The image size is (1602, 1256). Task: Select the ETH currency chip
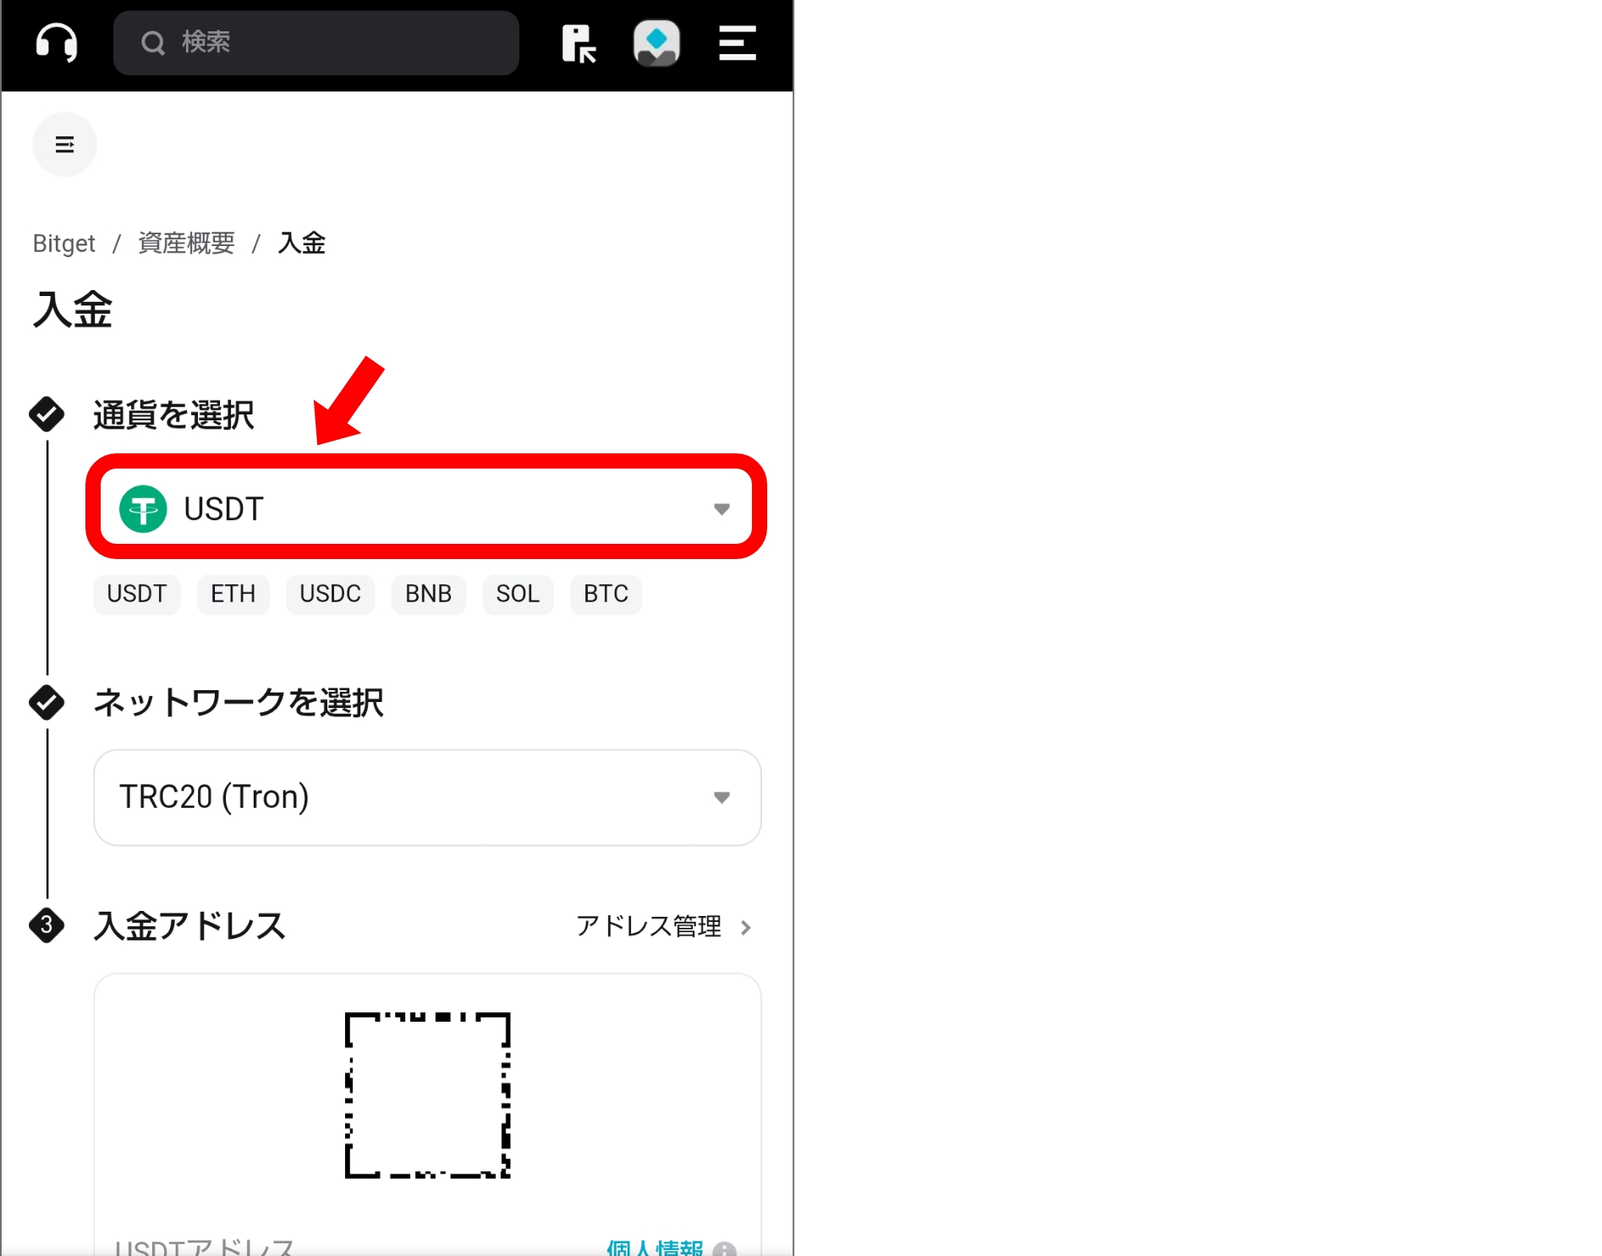[x=233, y=594]
